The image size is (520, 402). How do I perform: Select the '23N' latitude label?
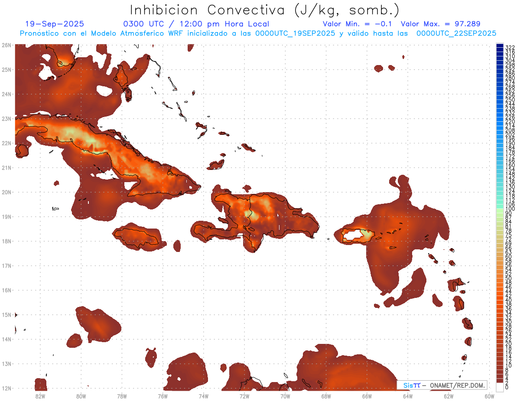tap(6, 118)
